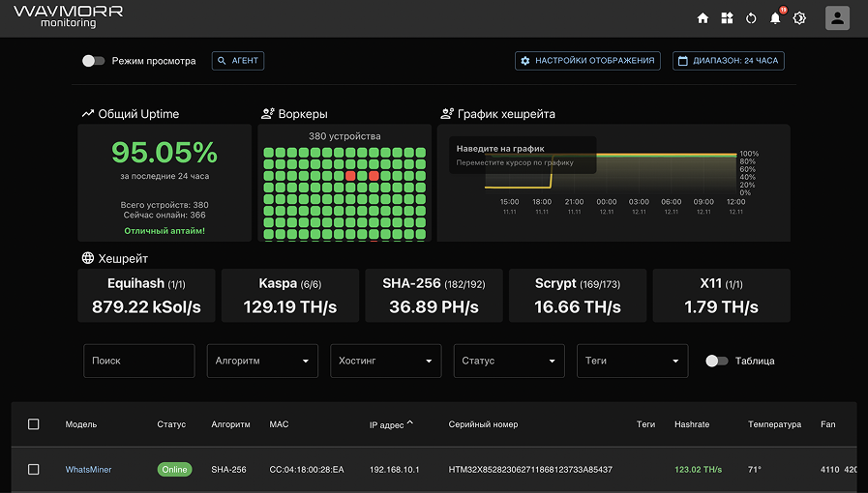Click the АГЕНТ search button
The height and width of the screenshot is (493, 868).
pyautogui.click(x=238, y=61)
